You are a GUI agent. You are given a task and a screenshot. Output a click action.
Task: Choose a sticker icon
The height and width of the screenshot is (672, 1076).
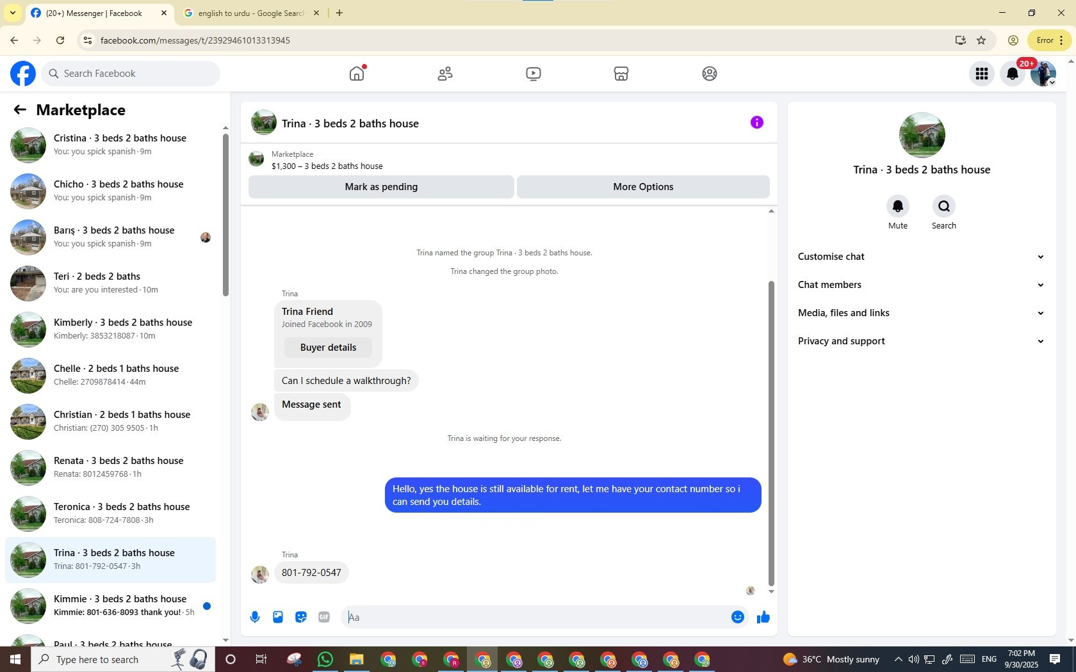(x=301, y=617)
